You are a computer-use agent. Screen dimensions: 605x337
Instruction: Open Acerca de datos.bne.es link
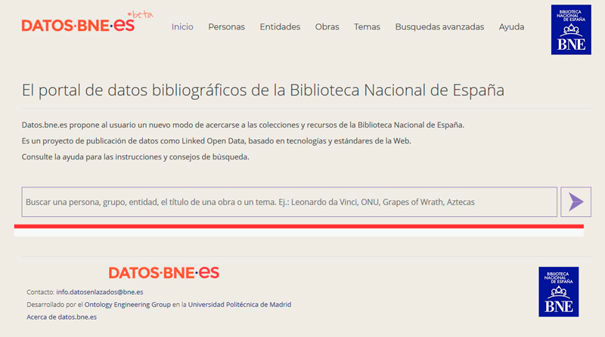coord(62,317)
